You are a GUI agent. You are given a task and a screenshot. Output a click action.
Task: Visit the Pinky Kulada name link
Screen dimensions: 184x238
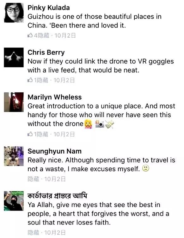(x=49, y=8)
